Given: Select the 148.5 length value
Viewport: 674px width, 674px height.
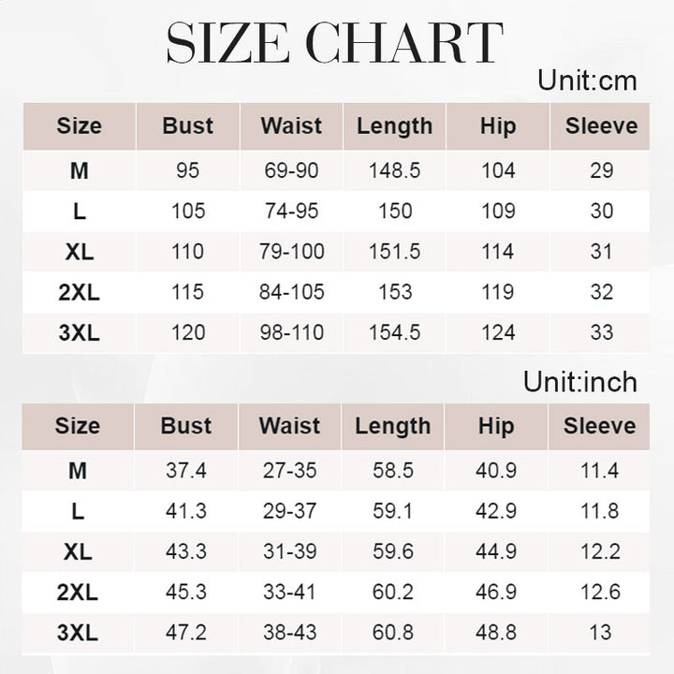Looking at the screenshot, I should (x=395, y=170).
